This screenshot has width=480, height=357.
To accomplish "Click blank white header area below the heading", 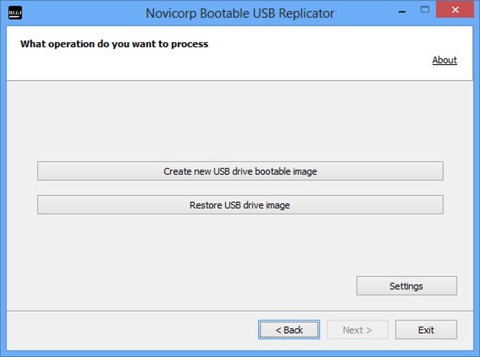I will tap(212, 67).
